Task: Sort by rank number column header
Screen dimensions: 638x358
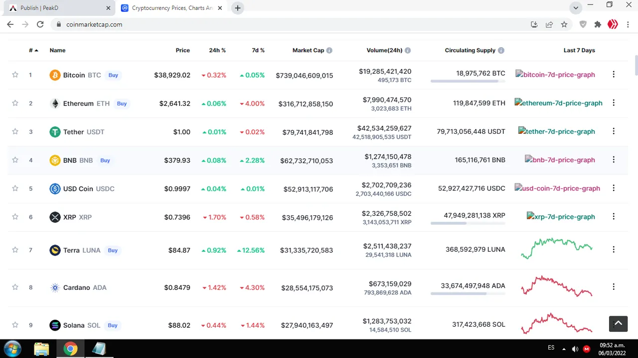Action: (33, 50)
